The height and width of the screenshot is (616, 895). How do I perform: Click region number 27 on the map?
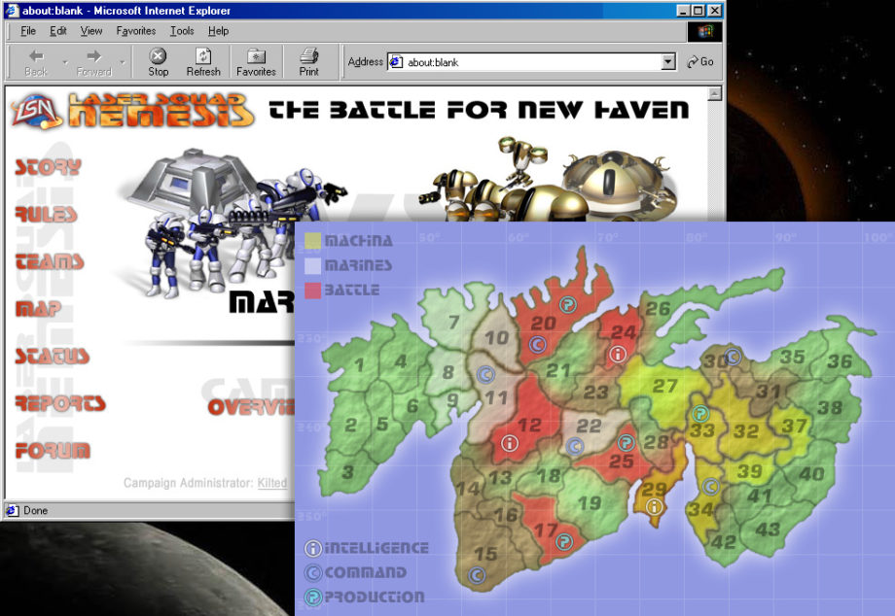tap(665, 386)
